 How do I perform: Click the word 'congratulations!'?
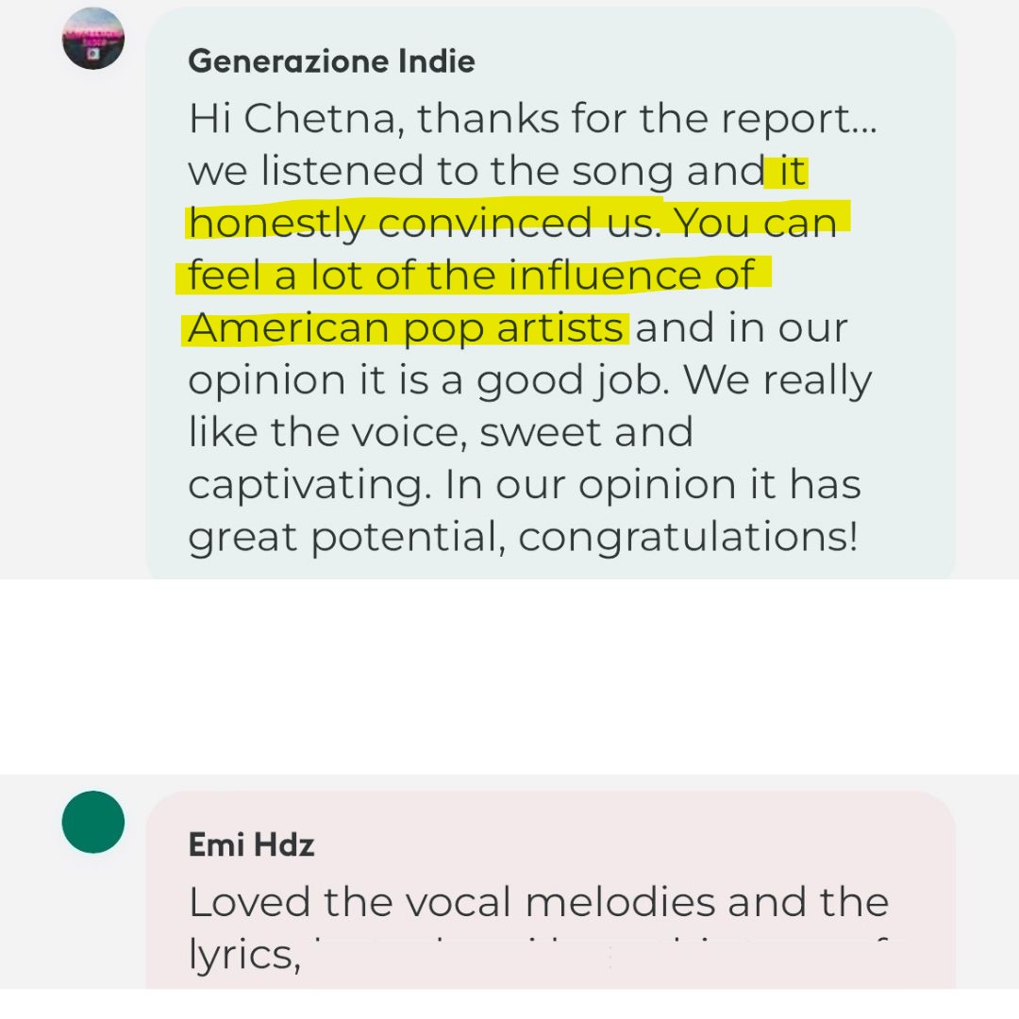[688, 538]
